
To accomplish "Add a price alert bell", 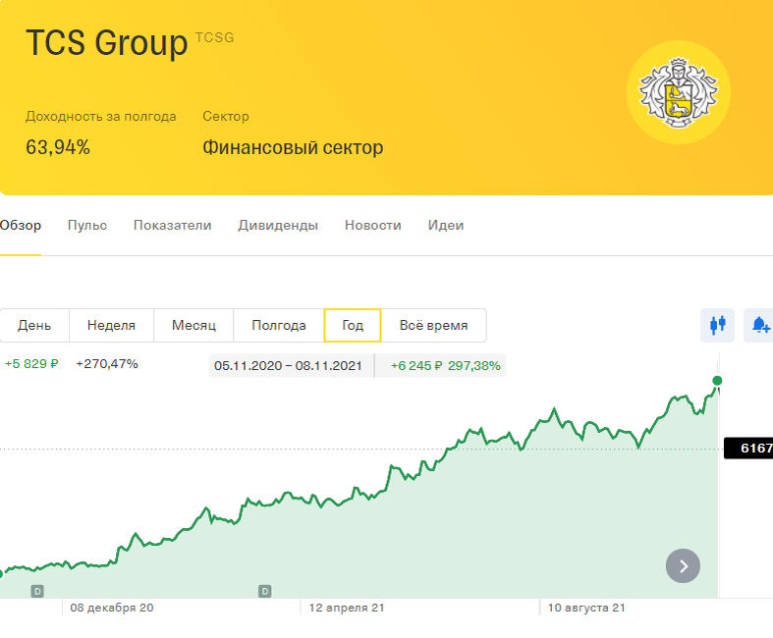I will 759,325.
